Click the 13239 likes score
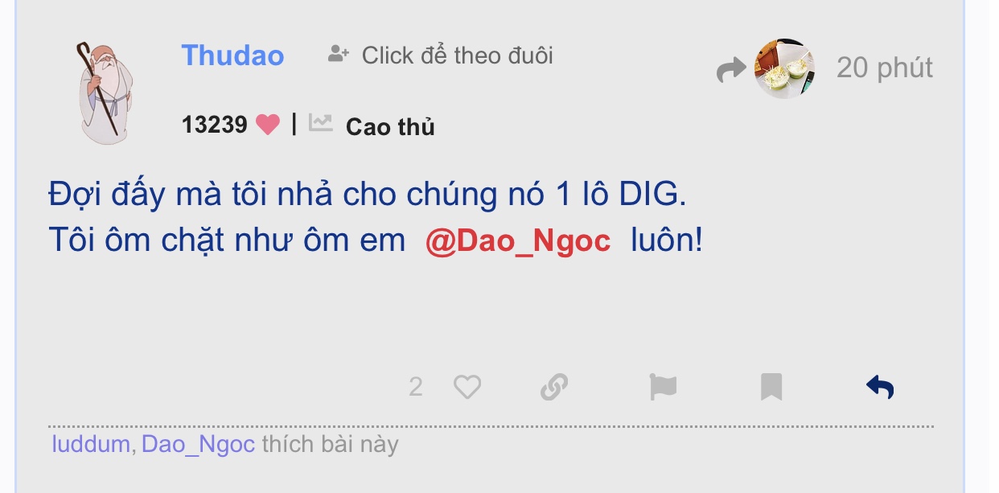 [215, 125]
